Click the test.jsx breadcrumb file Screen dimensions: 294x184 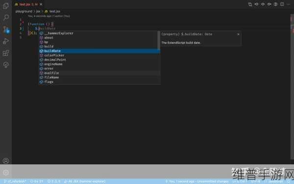click(x=53, y=11)
